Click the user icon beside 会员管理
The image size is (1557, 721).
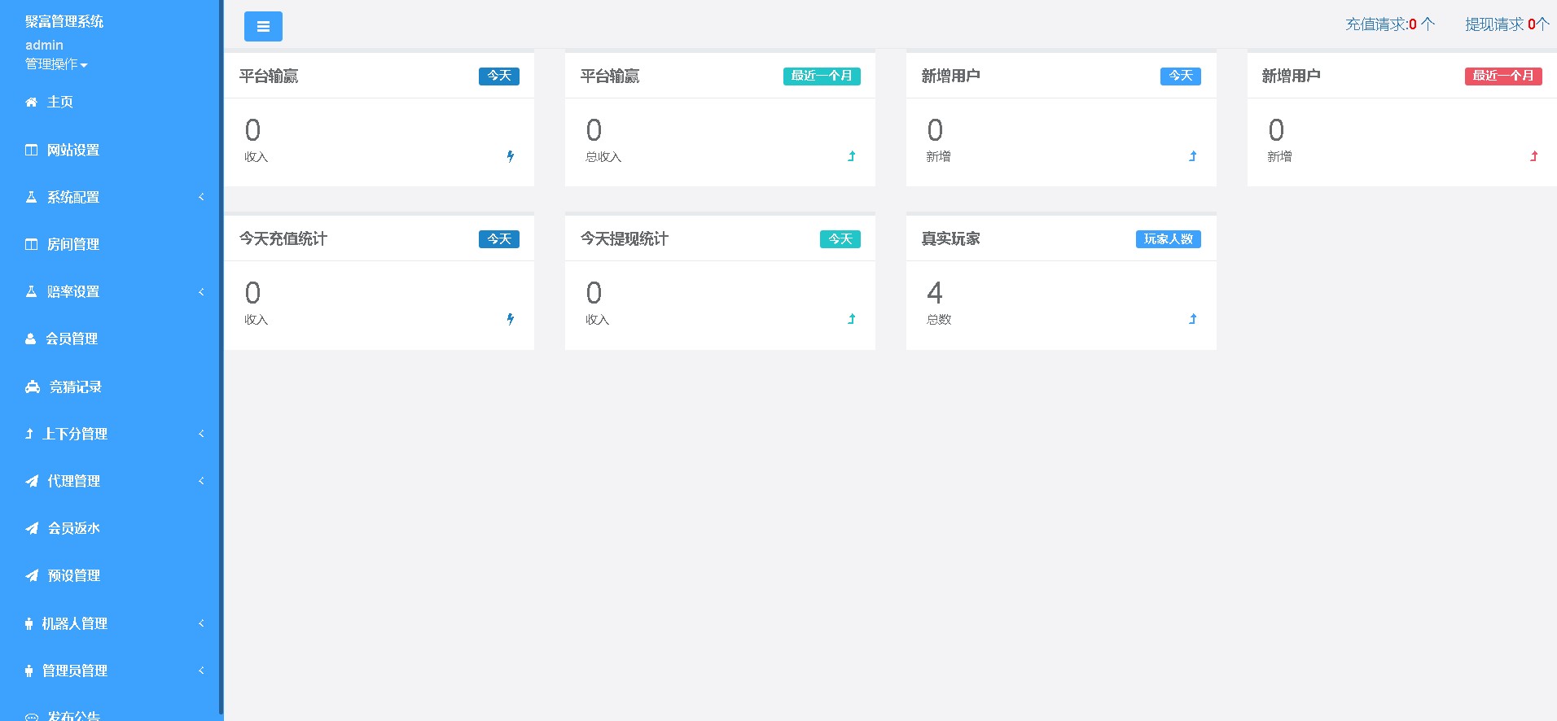click(31, 339)
